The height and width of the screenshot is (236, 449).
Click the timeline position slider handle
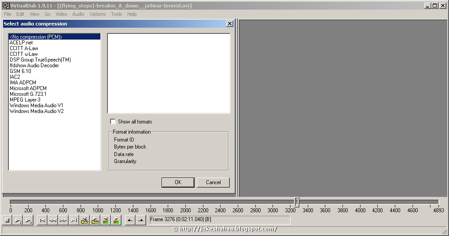[x=297, y=202]
